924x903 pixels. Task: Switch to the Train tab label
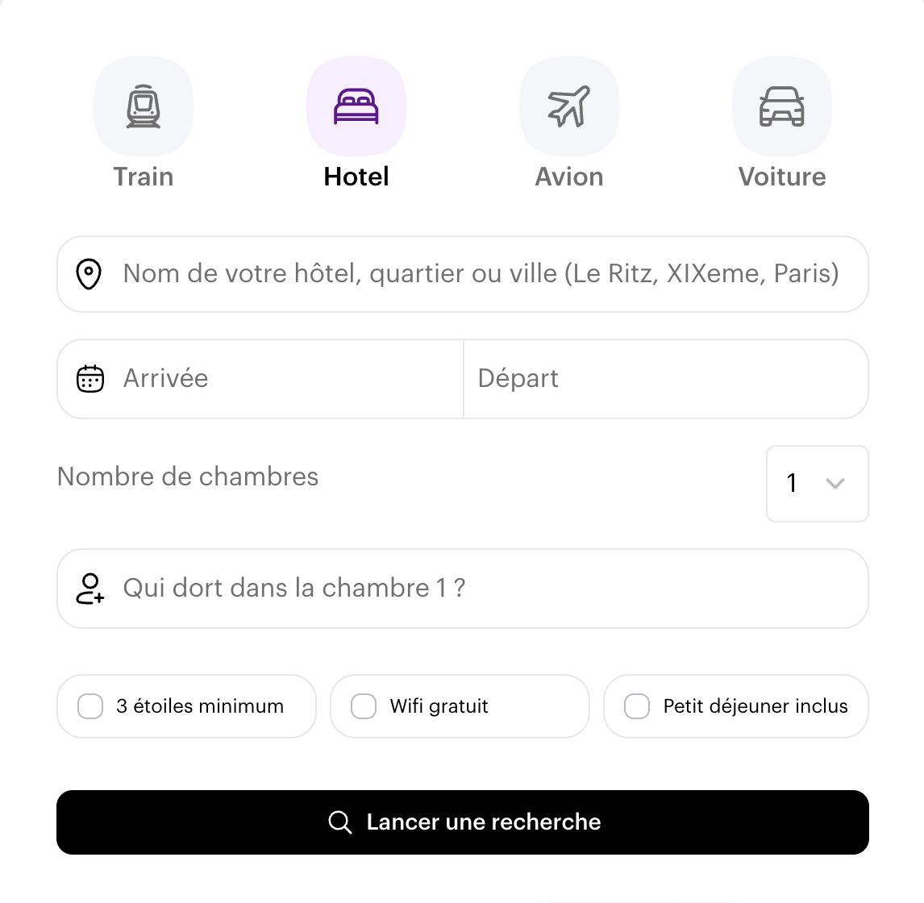pos(144,177)
